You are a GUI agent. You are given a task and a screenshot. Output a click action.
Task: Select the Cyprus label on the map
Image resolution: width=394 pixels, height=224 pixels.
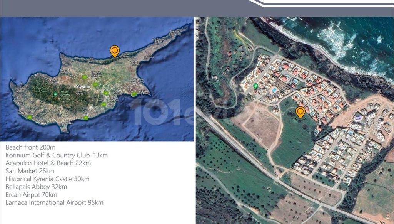(84, 87)
